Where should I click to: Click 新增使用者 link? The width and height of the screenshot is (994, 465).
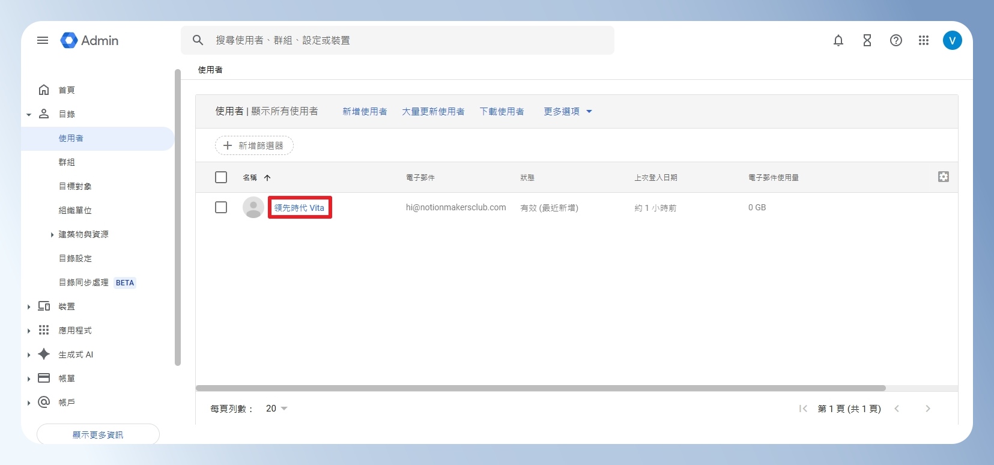[x=365, y=111]
